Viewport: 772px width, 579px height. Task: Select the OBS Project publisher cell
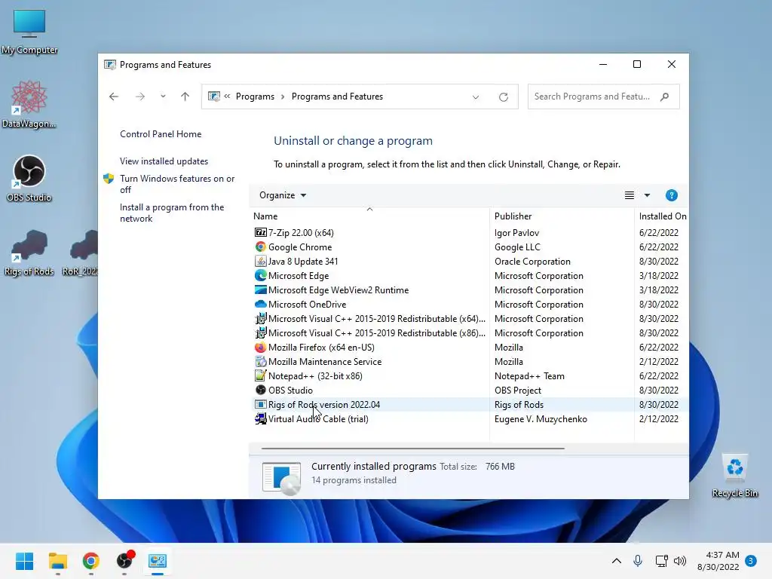[x=517, y=390]
